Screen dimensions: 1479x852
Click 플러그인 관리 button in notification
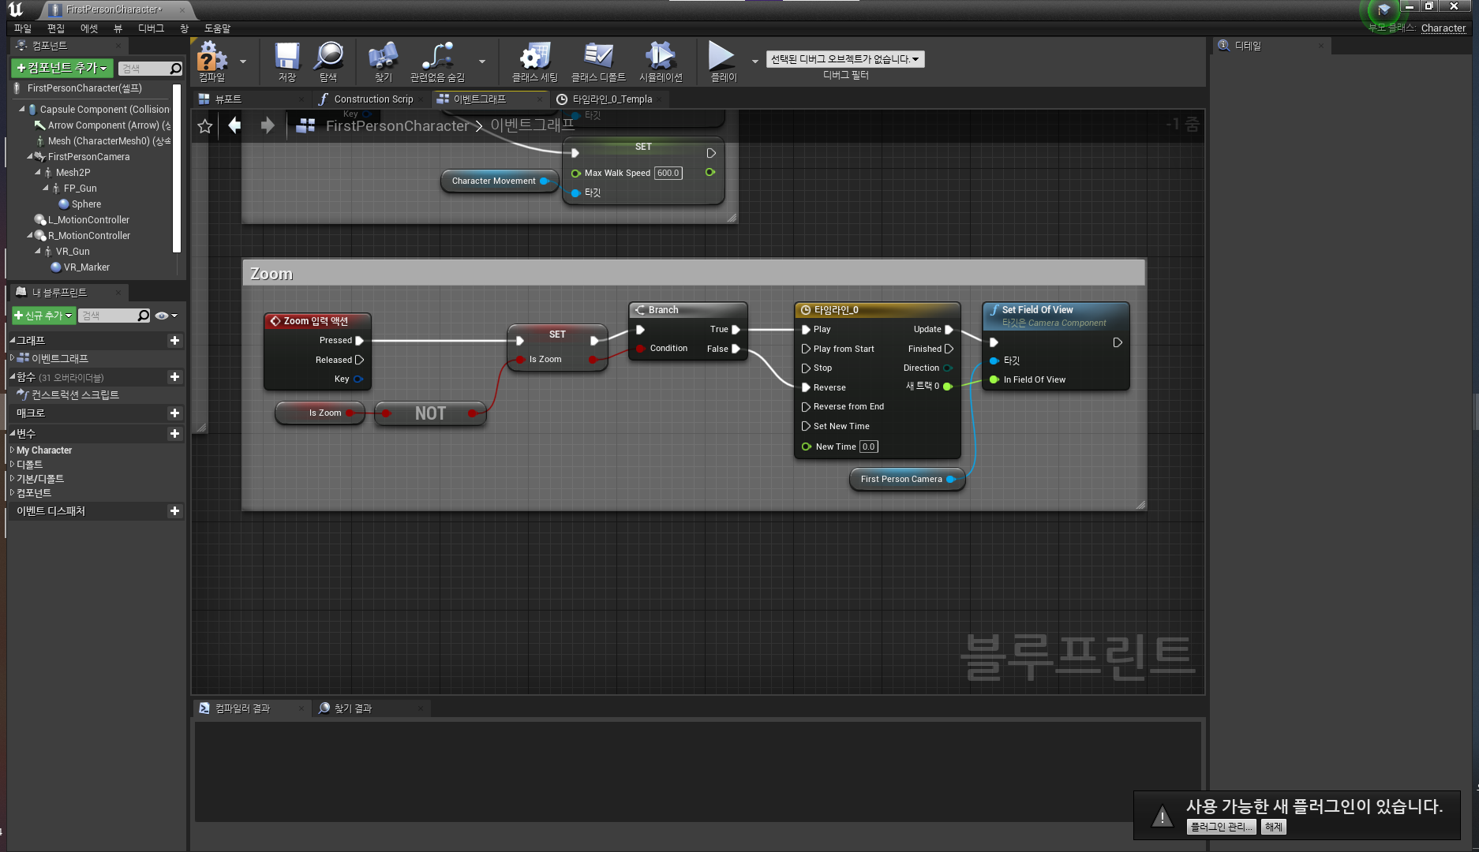1220,827
